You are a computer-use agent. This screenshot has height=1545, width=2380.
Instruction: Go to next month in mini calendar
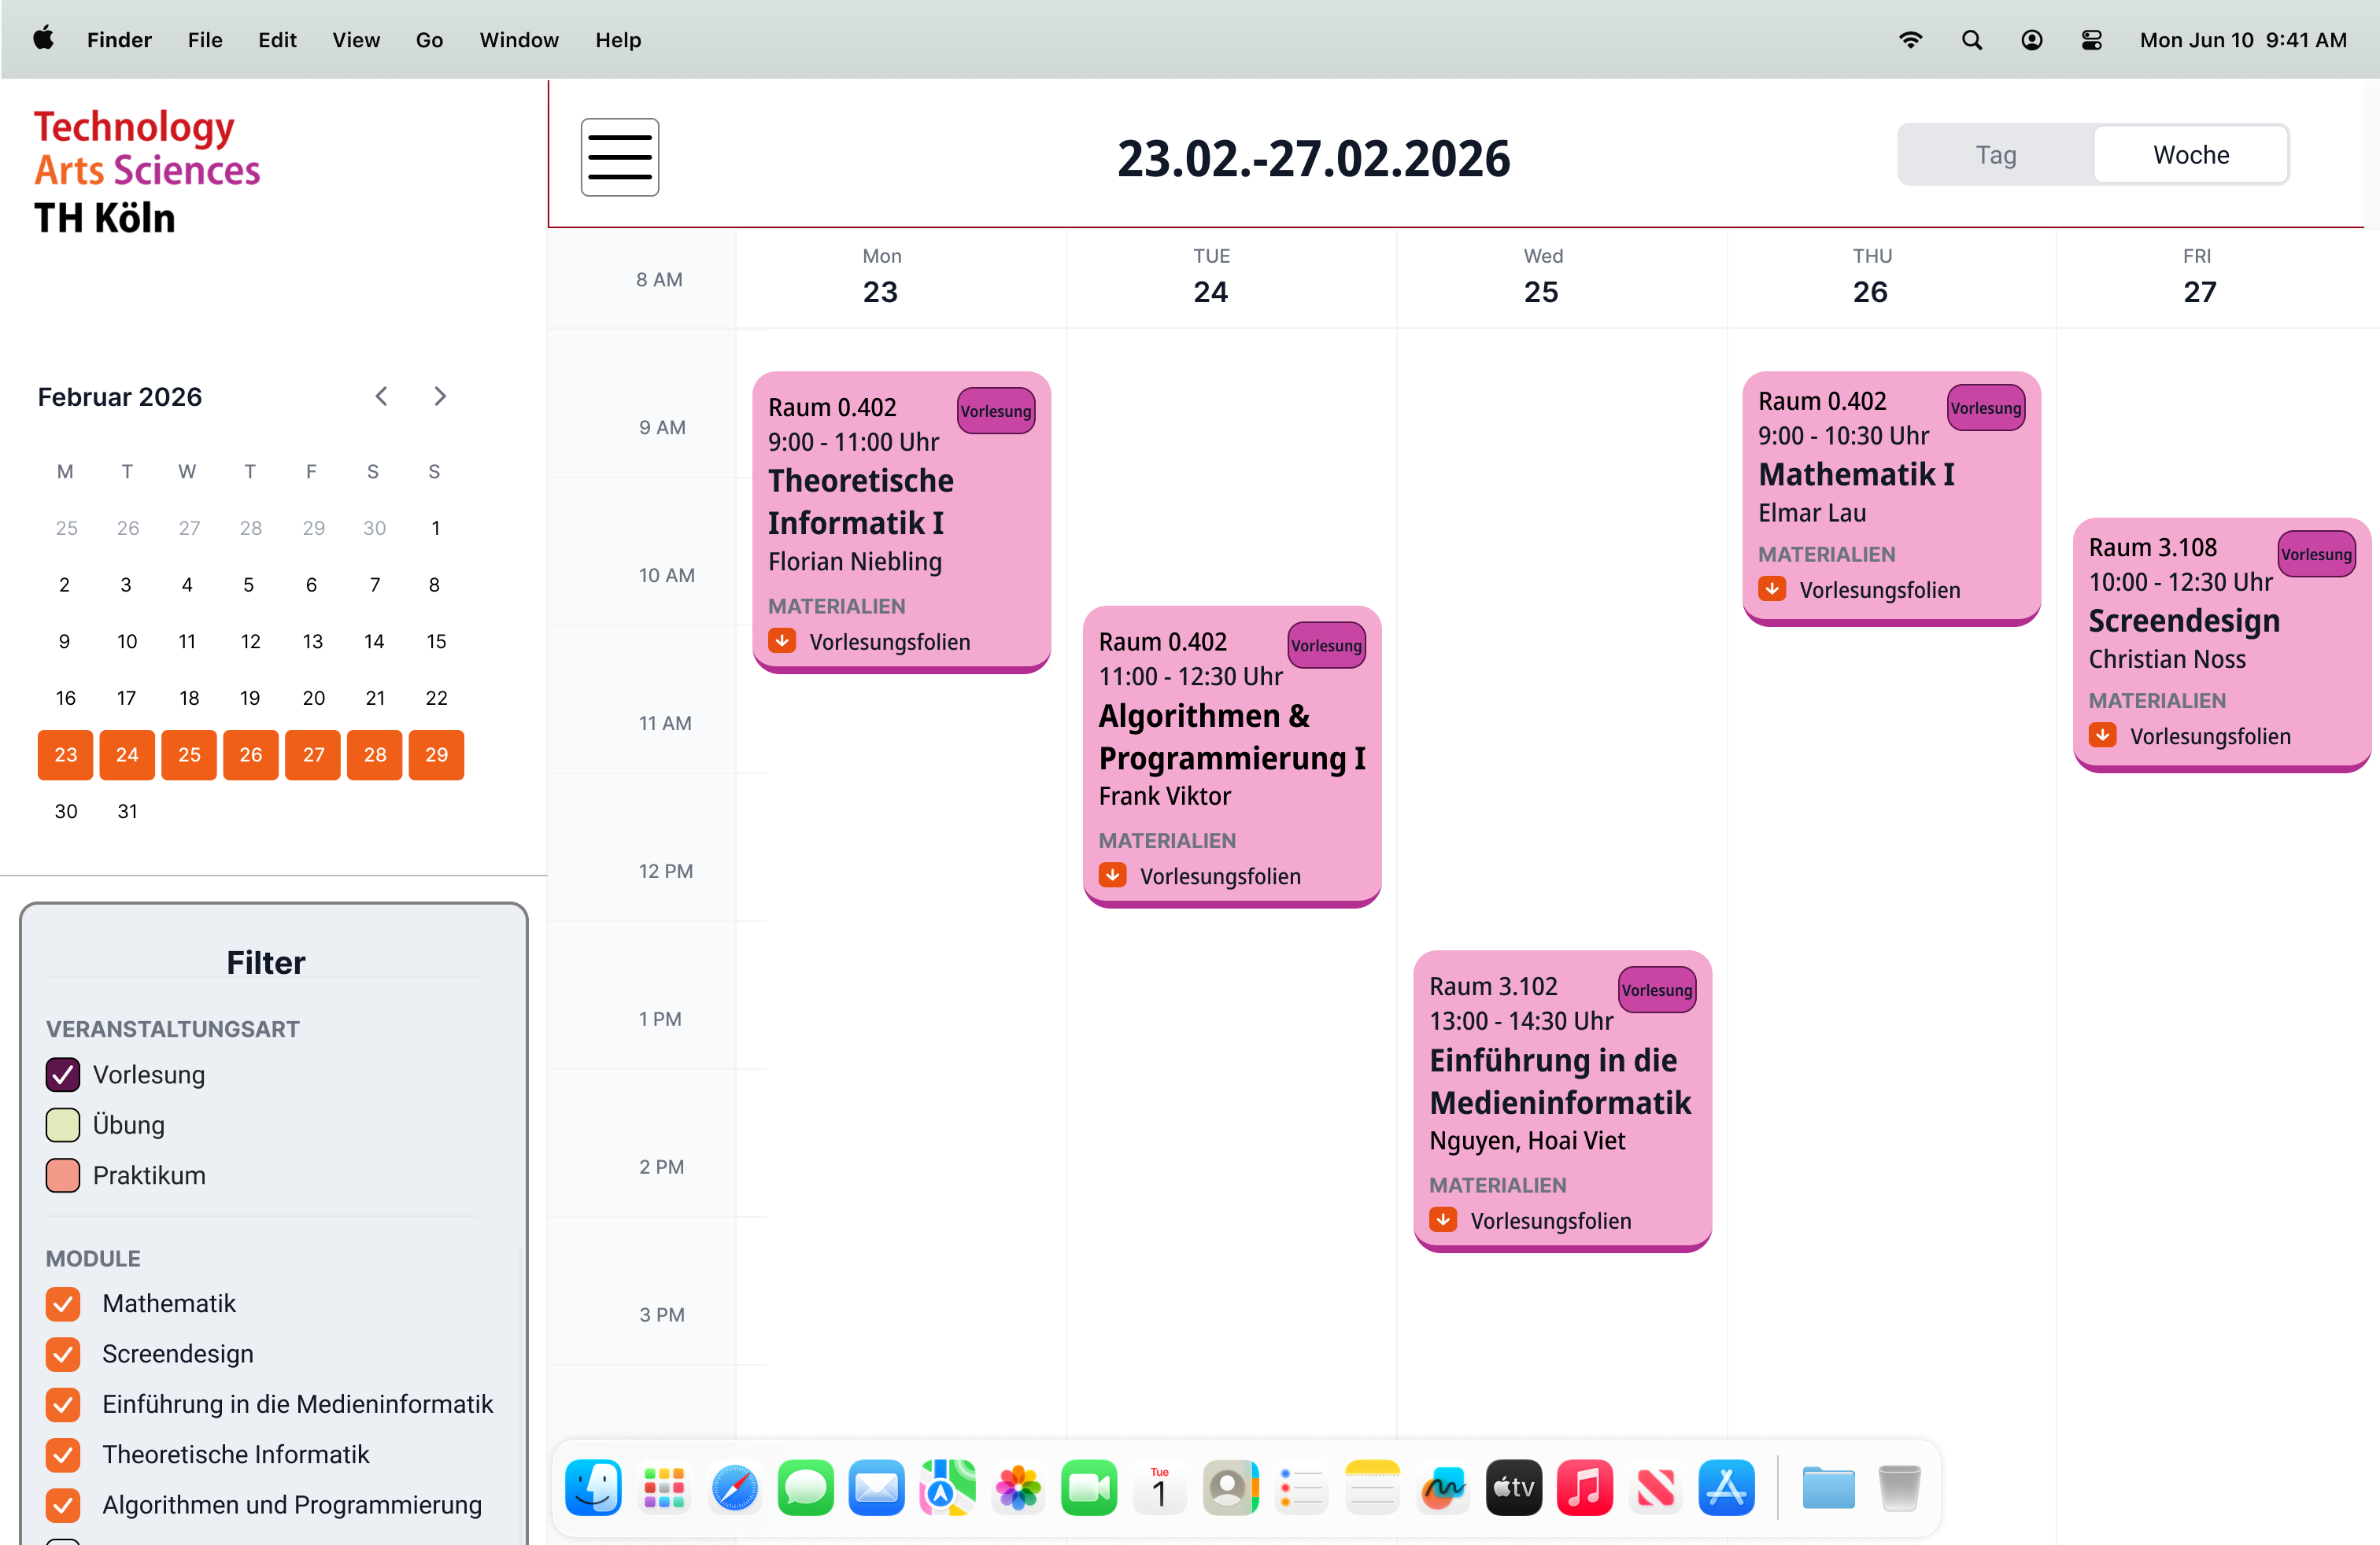440,396
